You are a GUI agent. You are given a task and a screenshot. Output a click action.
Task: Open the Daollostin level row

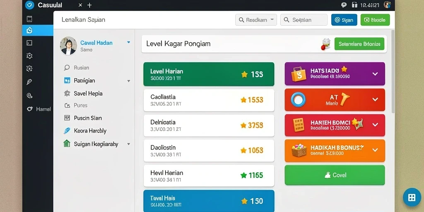tap(209, 150)
